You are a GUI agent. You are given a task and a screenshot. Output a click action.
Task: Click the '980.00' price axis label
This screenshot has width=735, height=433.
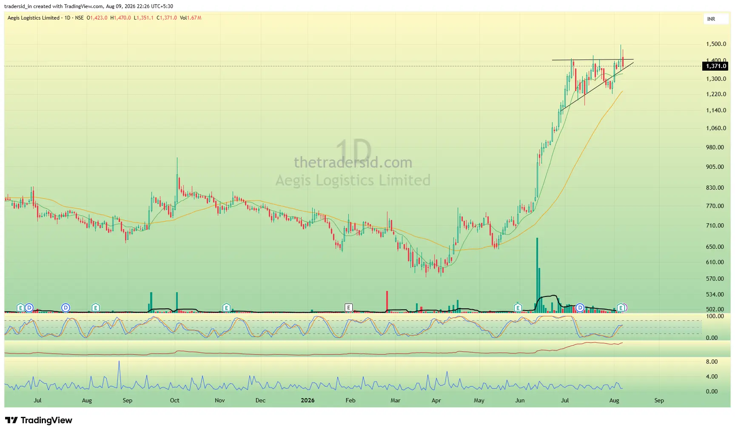[x=715, y=148]
